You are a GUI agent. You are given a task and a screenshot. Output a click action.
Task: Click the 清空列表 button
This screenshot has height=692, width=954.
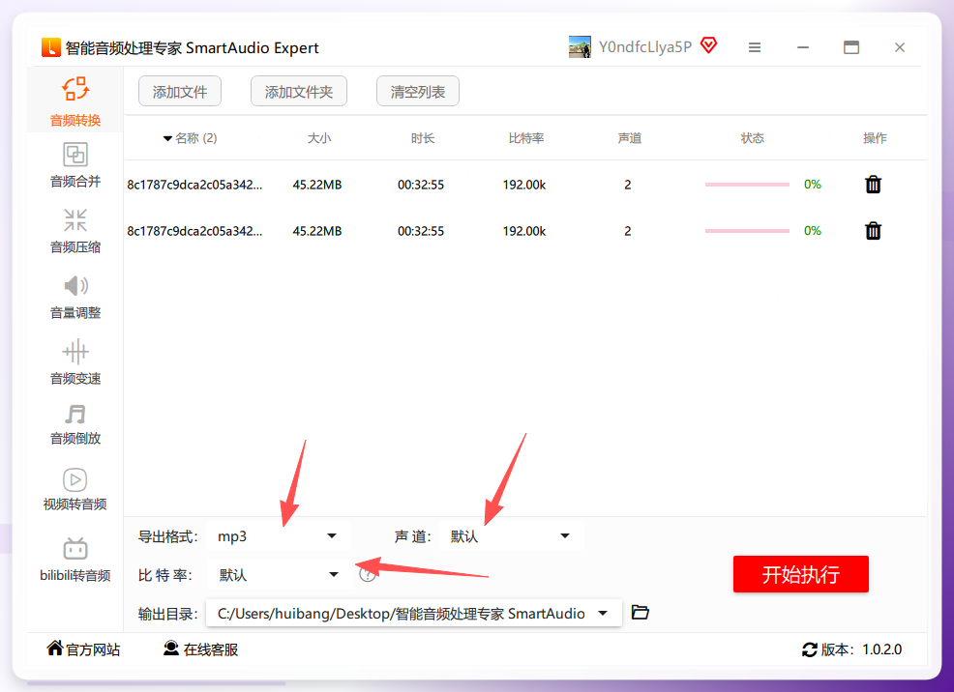(x=417, y=92)
